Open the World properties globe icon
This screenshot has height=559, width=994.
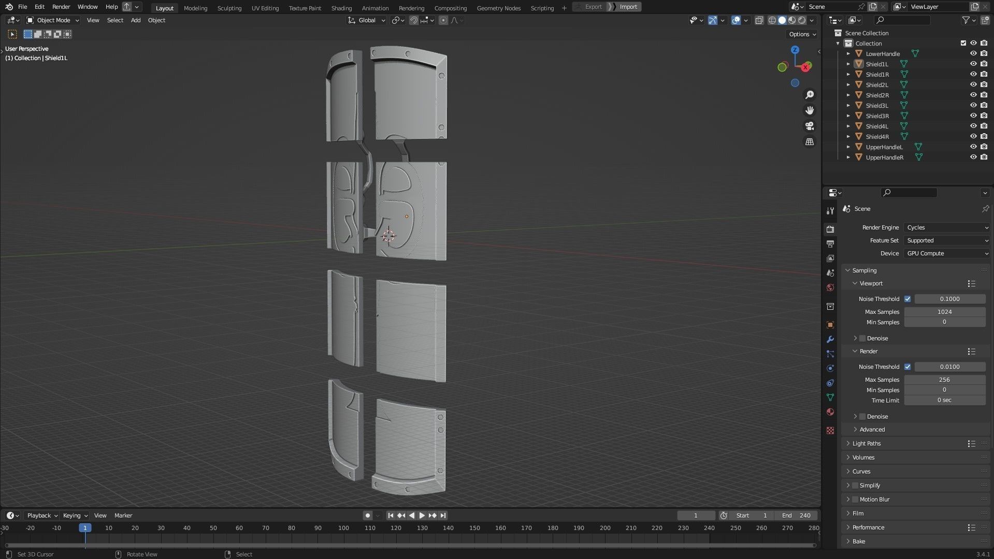[x=830, y=288]
